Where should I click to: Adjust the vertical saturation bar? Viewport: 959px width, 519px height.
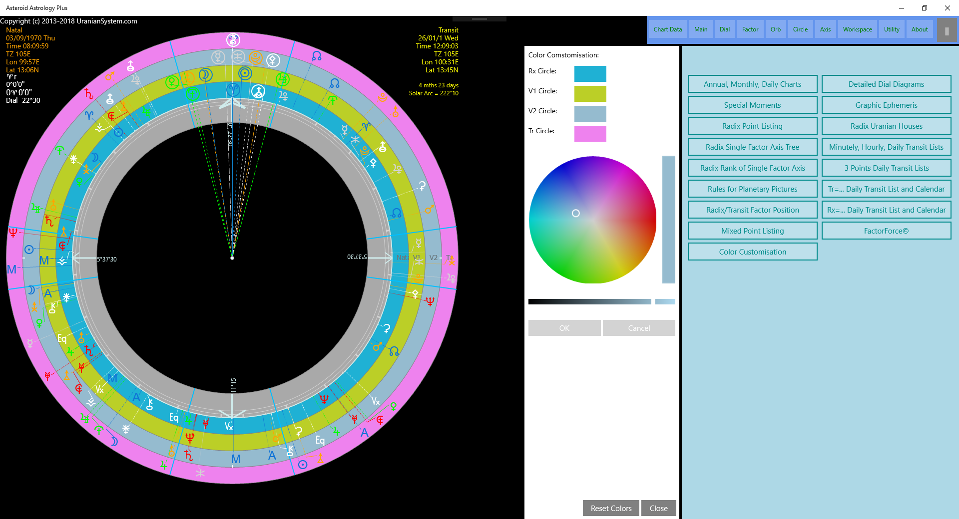668,220
